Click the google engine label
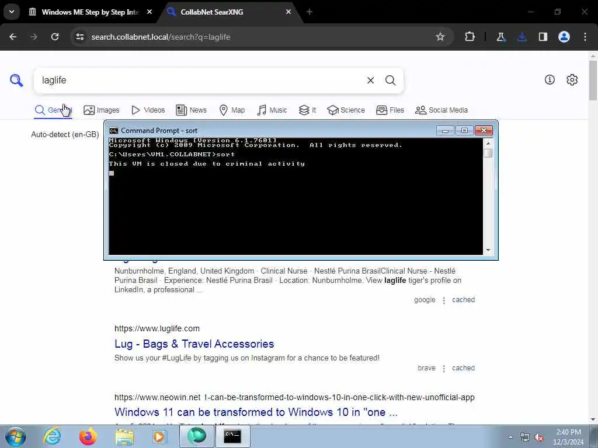 pyautogui.click(x=425, y=300)
